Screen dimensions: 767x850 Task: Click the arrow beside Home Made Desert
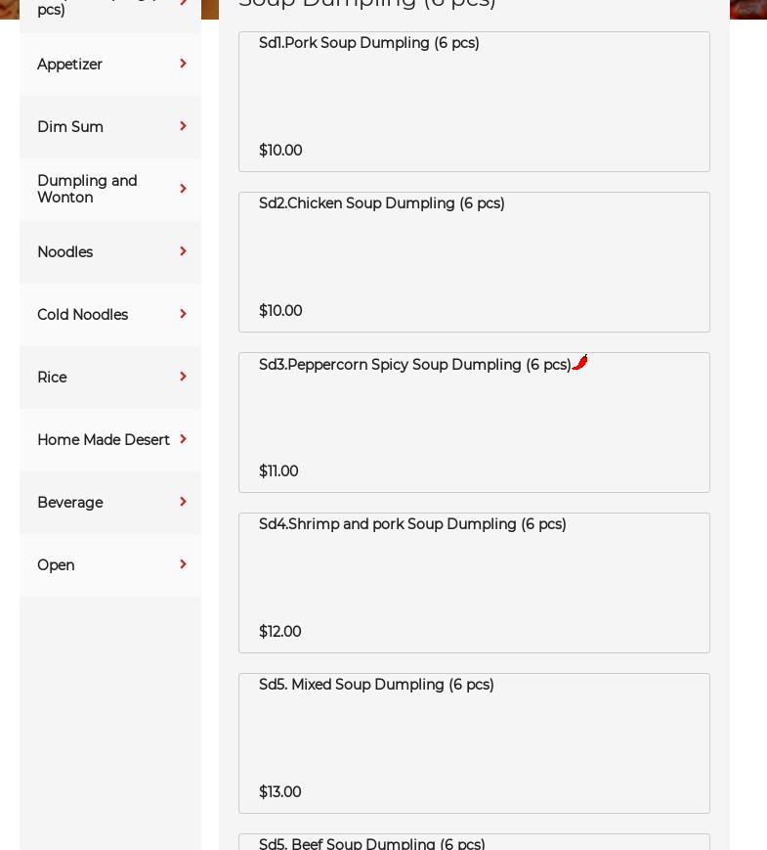point(183,439)
